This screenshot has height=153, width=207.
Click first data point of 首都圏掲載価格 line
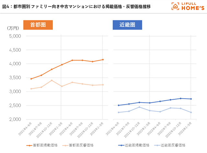point(31,79)
